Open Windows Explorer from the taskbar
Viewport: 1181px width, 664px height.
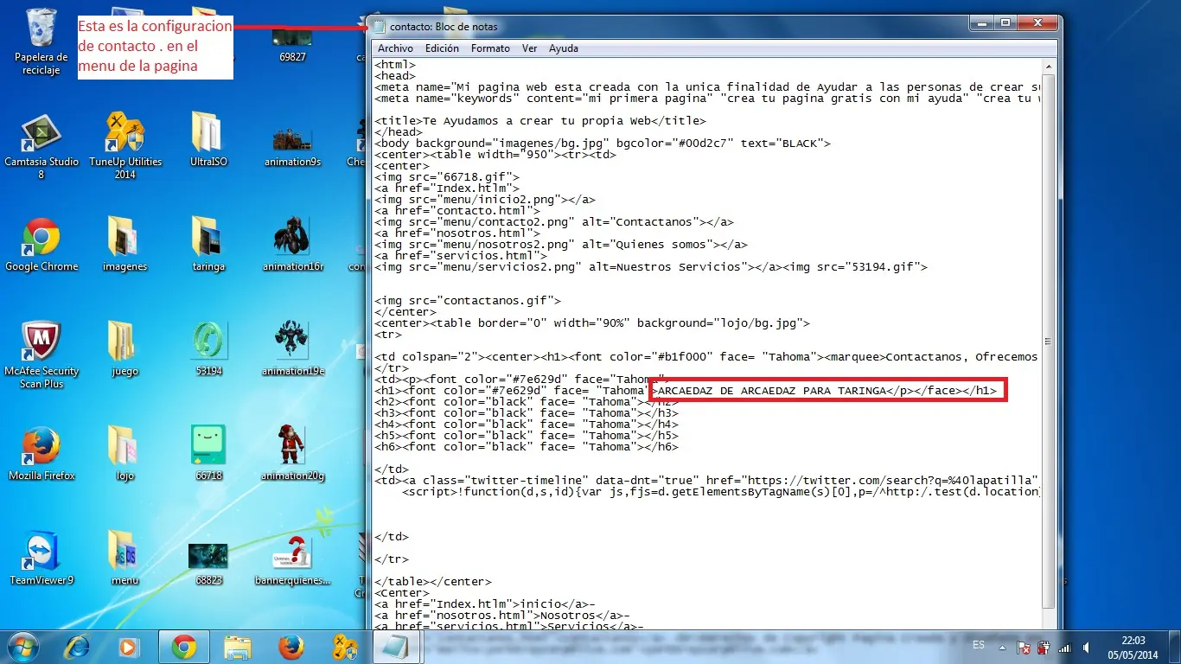pyautogui.click(x=237, y=646)
